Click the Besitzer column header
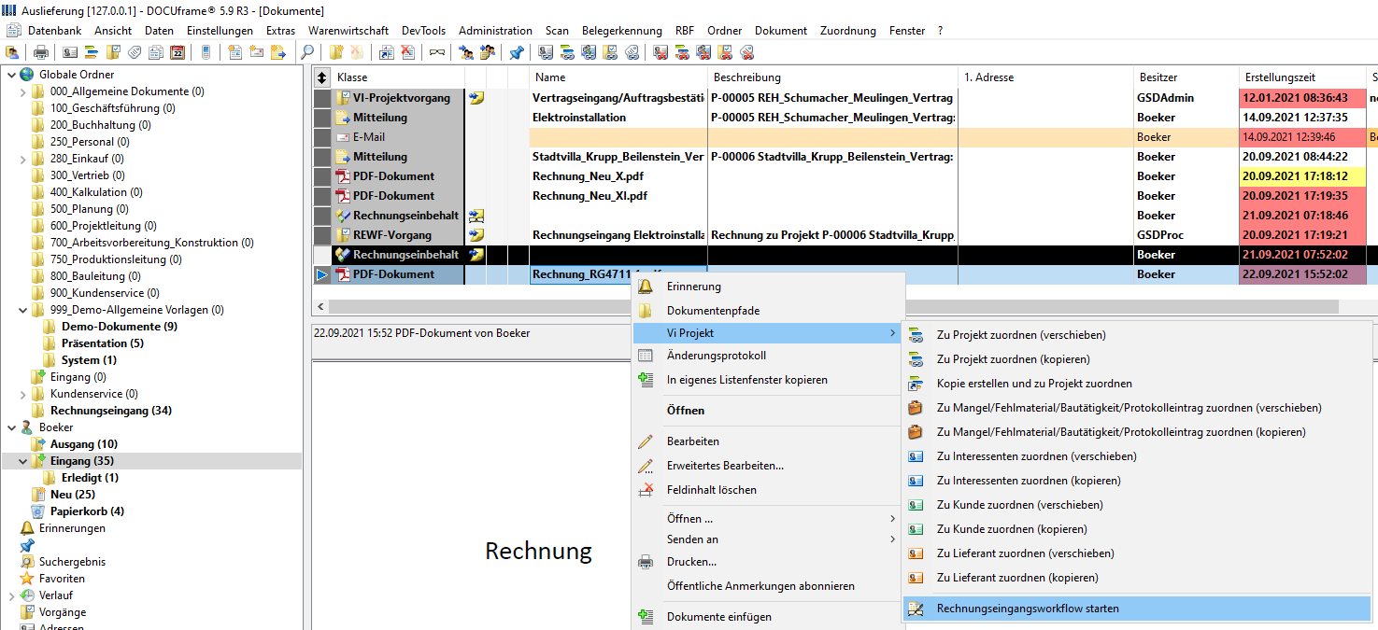The width and height of the screenshot is (1378, 630). (1186, 77)
